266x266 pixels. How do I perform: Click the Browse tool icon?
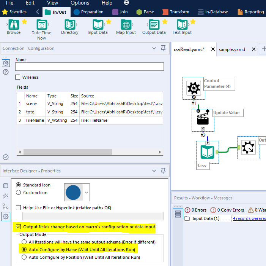(x=14, y=25)
